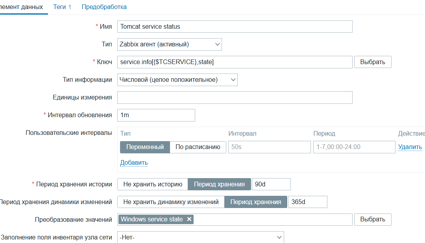Open the Тип dropdown
The height and width of the screenshot is (243, 425).
pos(170,44)
